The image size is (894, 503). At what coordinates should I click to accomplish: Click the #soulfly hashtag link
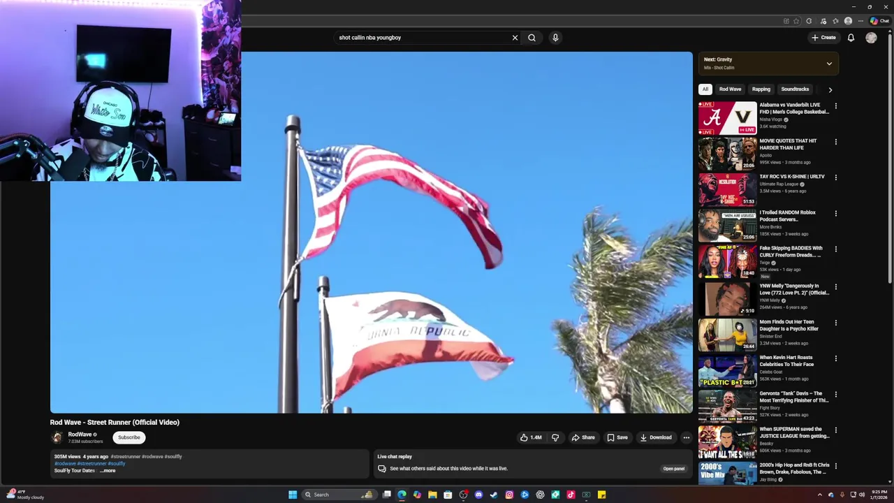pyautogui.click(x=117, y=463)
